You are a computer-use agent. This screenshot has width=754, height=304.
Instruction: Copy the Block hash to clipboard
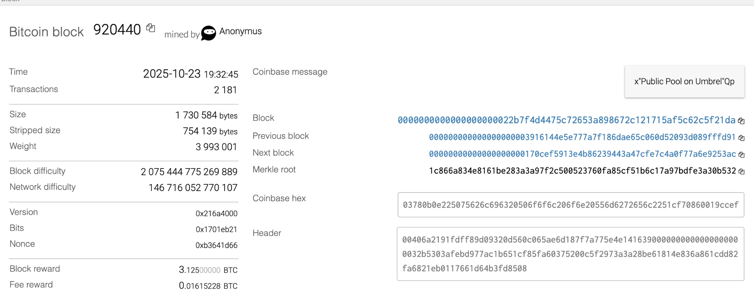point(741,121)
